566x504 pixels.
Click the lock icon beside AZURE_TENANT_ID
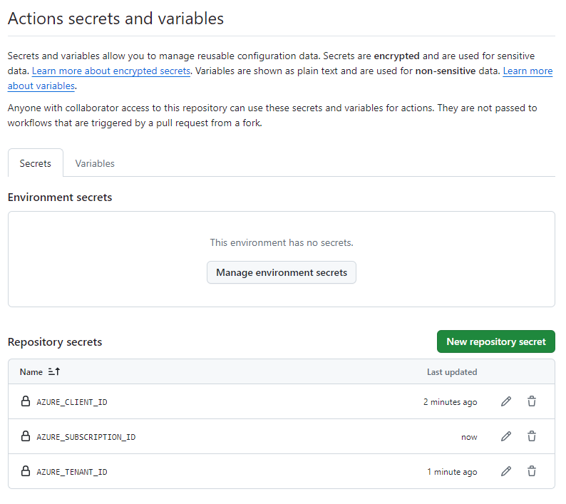click(25, 471)
